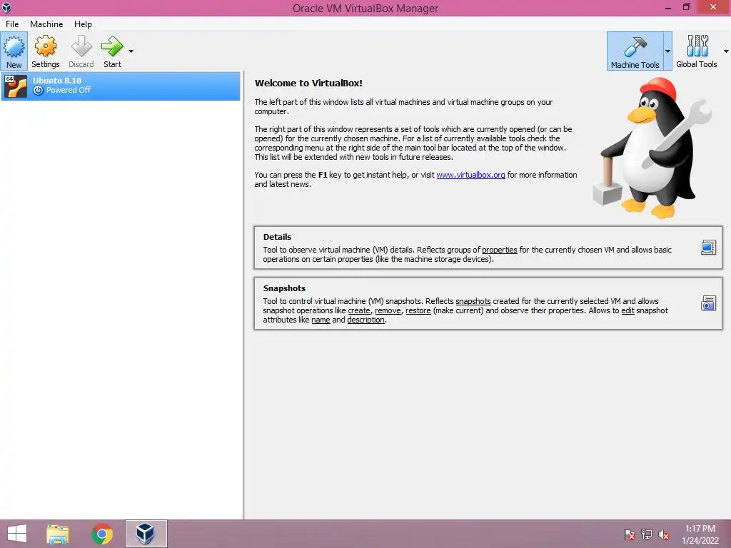The image size is (731, 548).
Task: Open the Machine menu
Action: tap(46, 24)
